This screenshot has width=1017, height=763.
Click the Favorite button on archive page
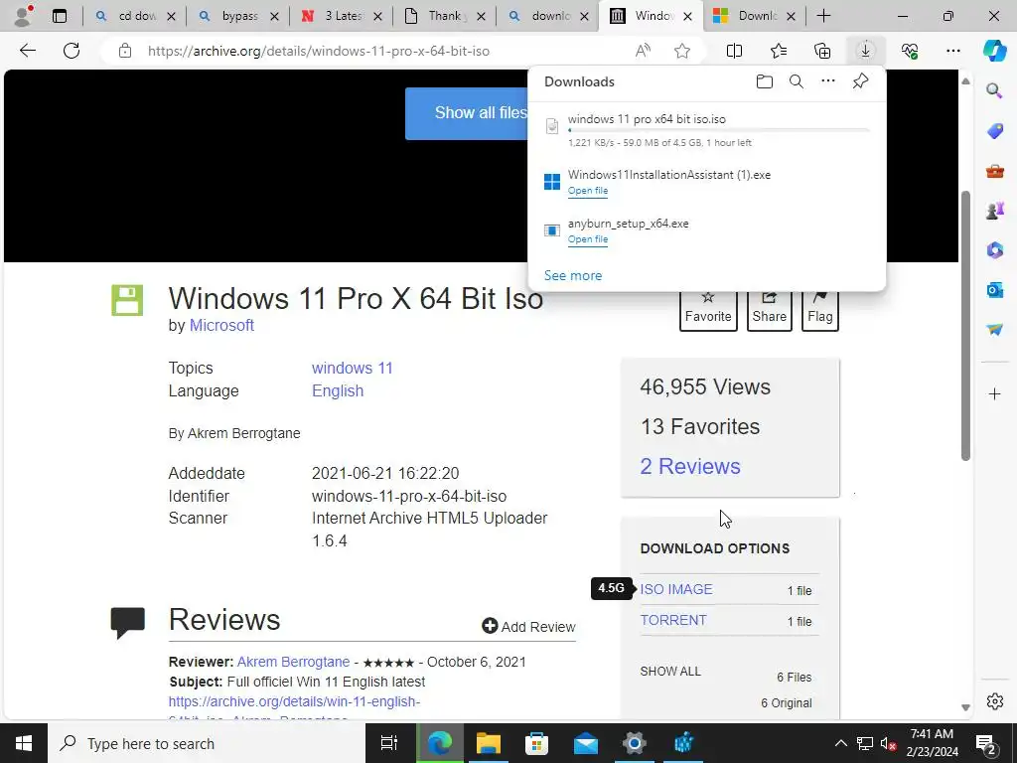708,310
